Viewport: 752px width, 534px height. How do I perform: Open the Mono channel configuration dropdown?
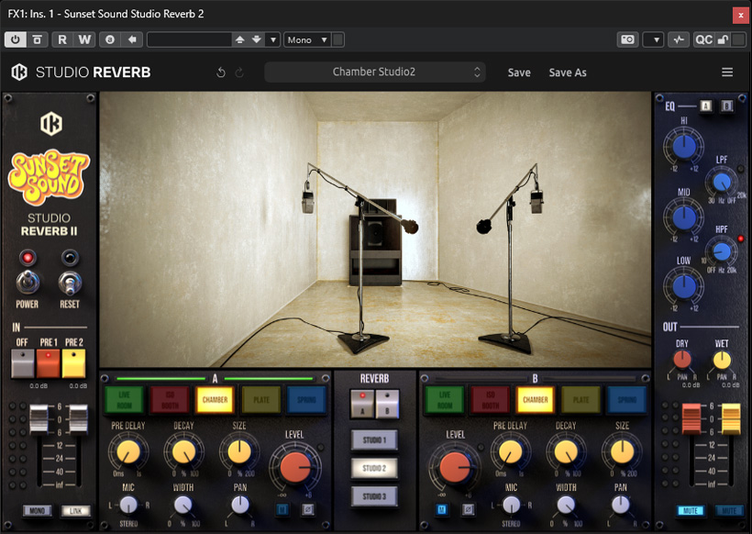(307, 39)
